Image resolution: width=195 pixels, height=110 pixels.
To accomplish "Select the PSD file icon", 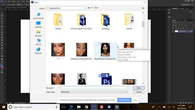I will (x=105, y=79).
